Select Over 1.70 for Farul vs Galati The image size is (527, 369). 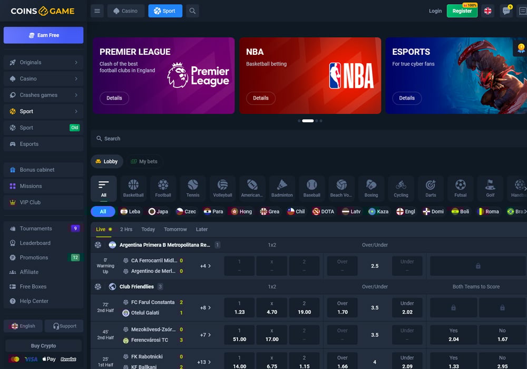[x=342, y=308]
